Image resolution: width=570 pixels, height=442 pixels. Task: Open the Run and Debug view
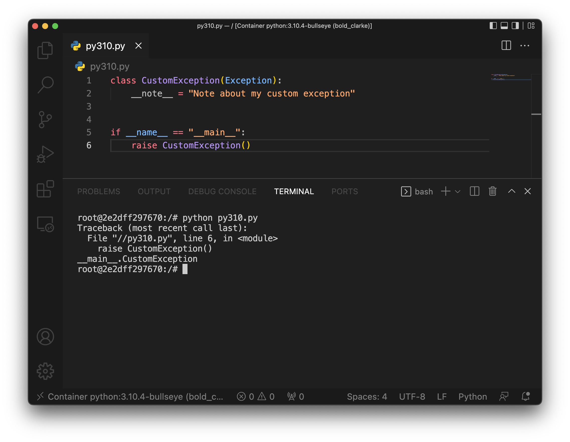[45, 154]
